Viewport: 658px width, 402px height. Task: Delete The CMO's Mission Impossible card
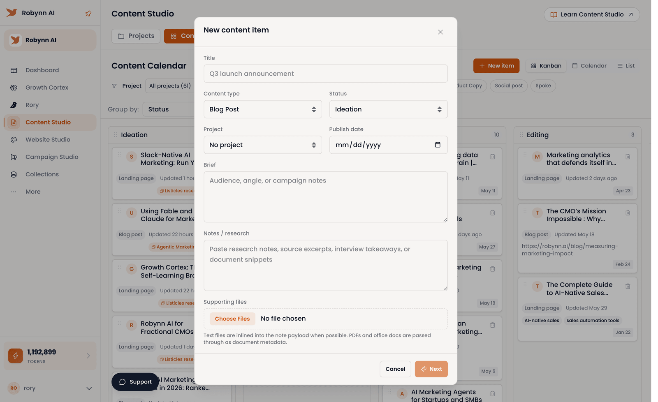pos(628,213)
